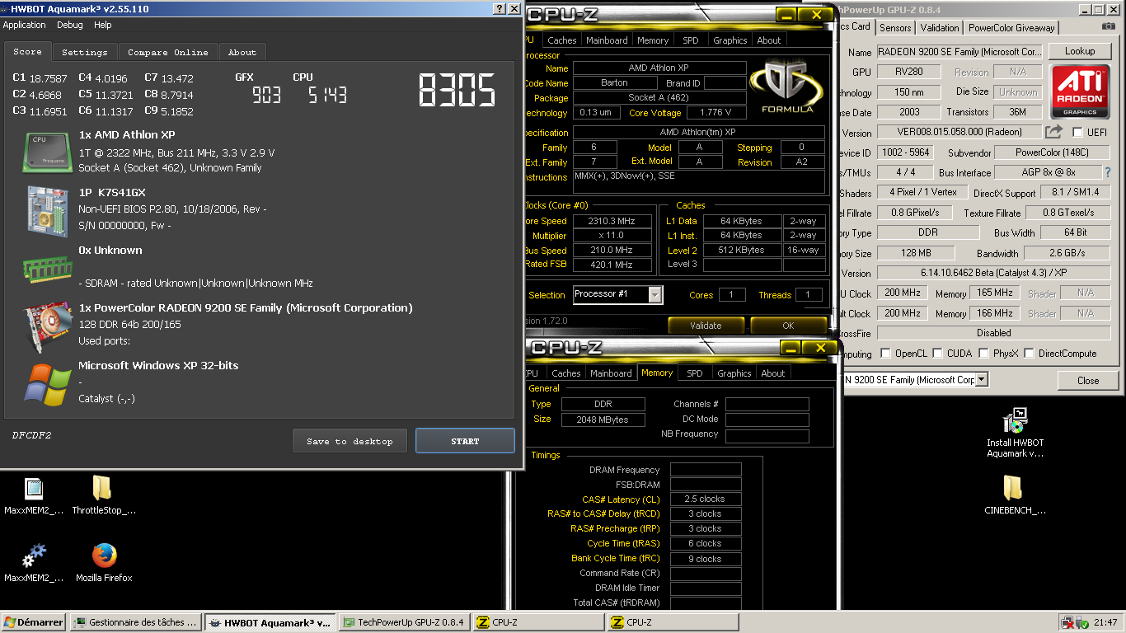The height and width of the screenshot is (633, 1126).
Task: Open the MaxxMEM2 document icon on desktop
Action: coord(34,488)
